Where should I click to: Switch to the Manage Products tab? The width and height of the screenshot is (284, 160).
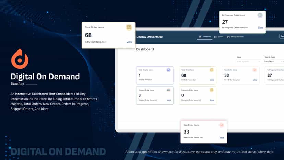235,37
